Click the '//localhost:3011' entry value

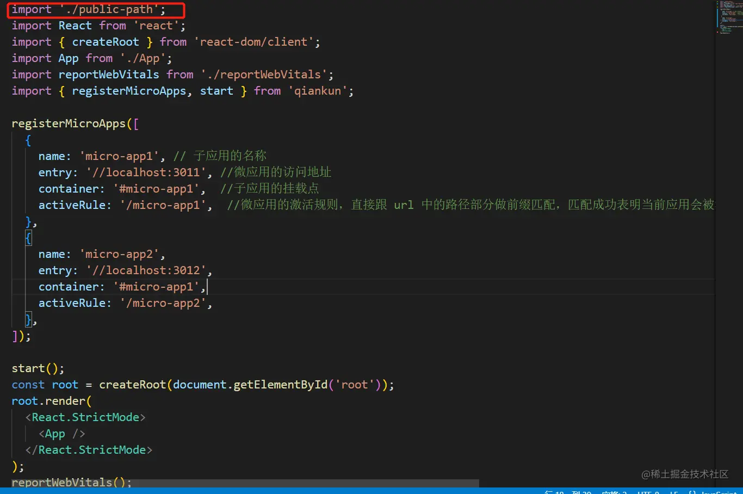point(146,172)
